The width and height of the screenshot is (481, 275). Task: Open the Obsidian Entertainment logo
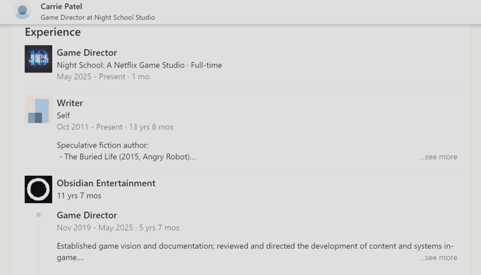point(38,189)
